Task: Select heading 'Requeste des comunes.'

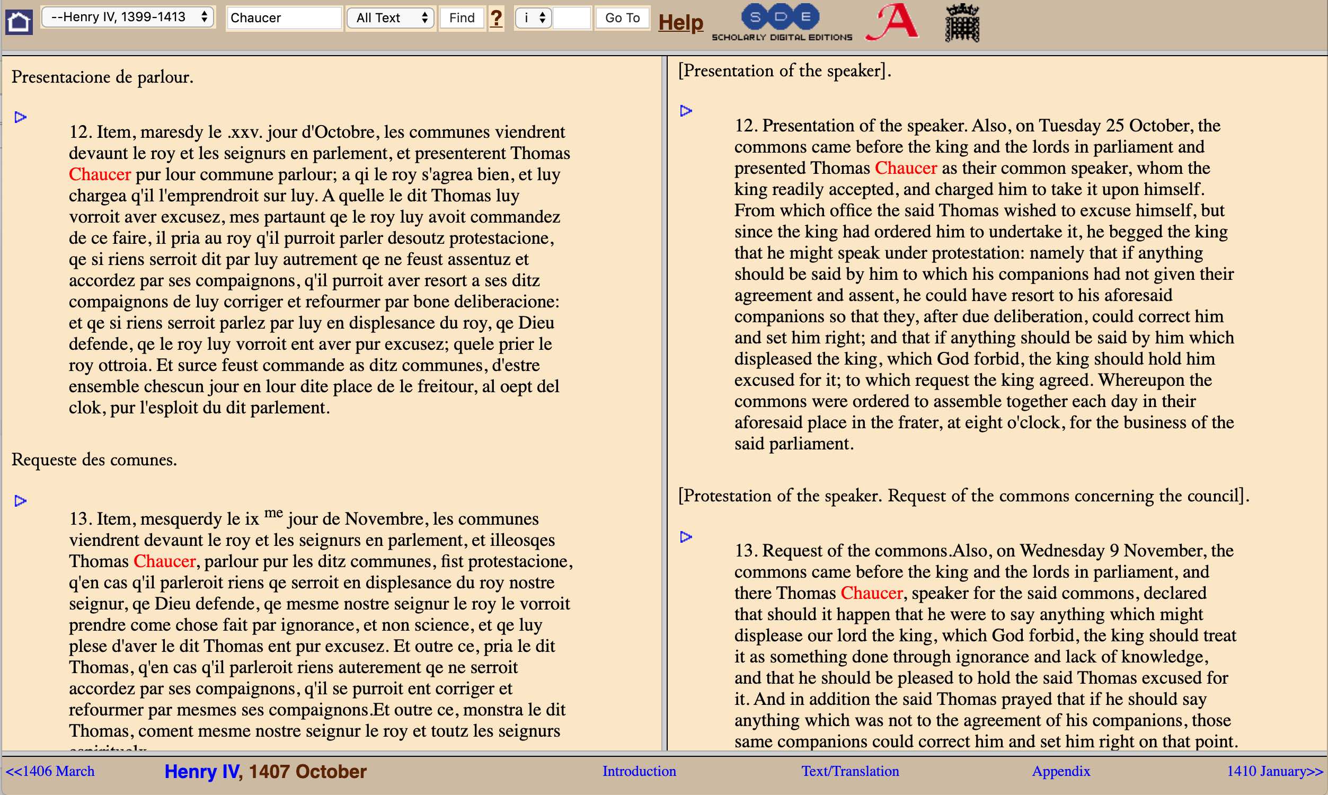Action: tap(94, 460)
